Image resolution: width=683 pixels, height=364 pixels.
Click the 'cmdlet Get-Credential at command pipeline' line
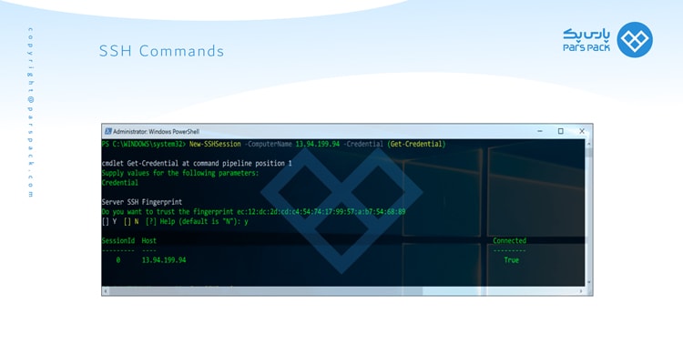[197, 163]
